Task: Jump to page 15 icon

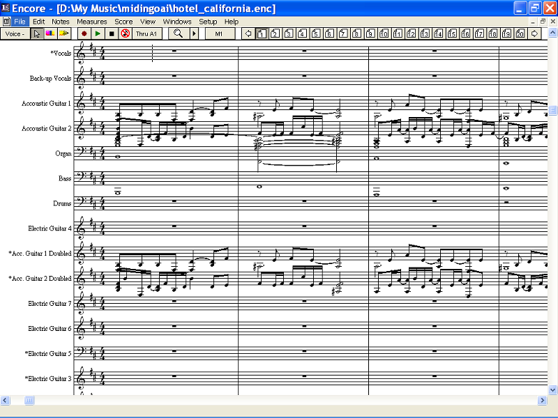Action: (452, 33)
